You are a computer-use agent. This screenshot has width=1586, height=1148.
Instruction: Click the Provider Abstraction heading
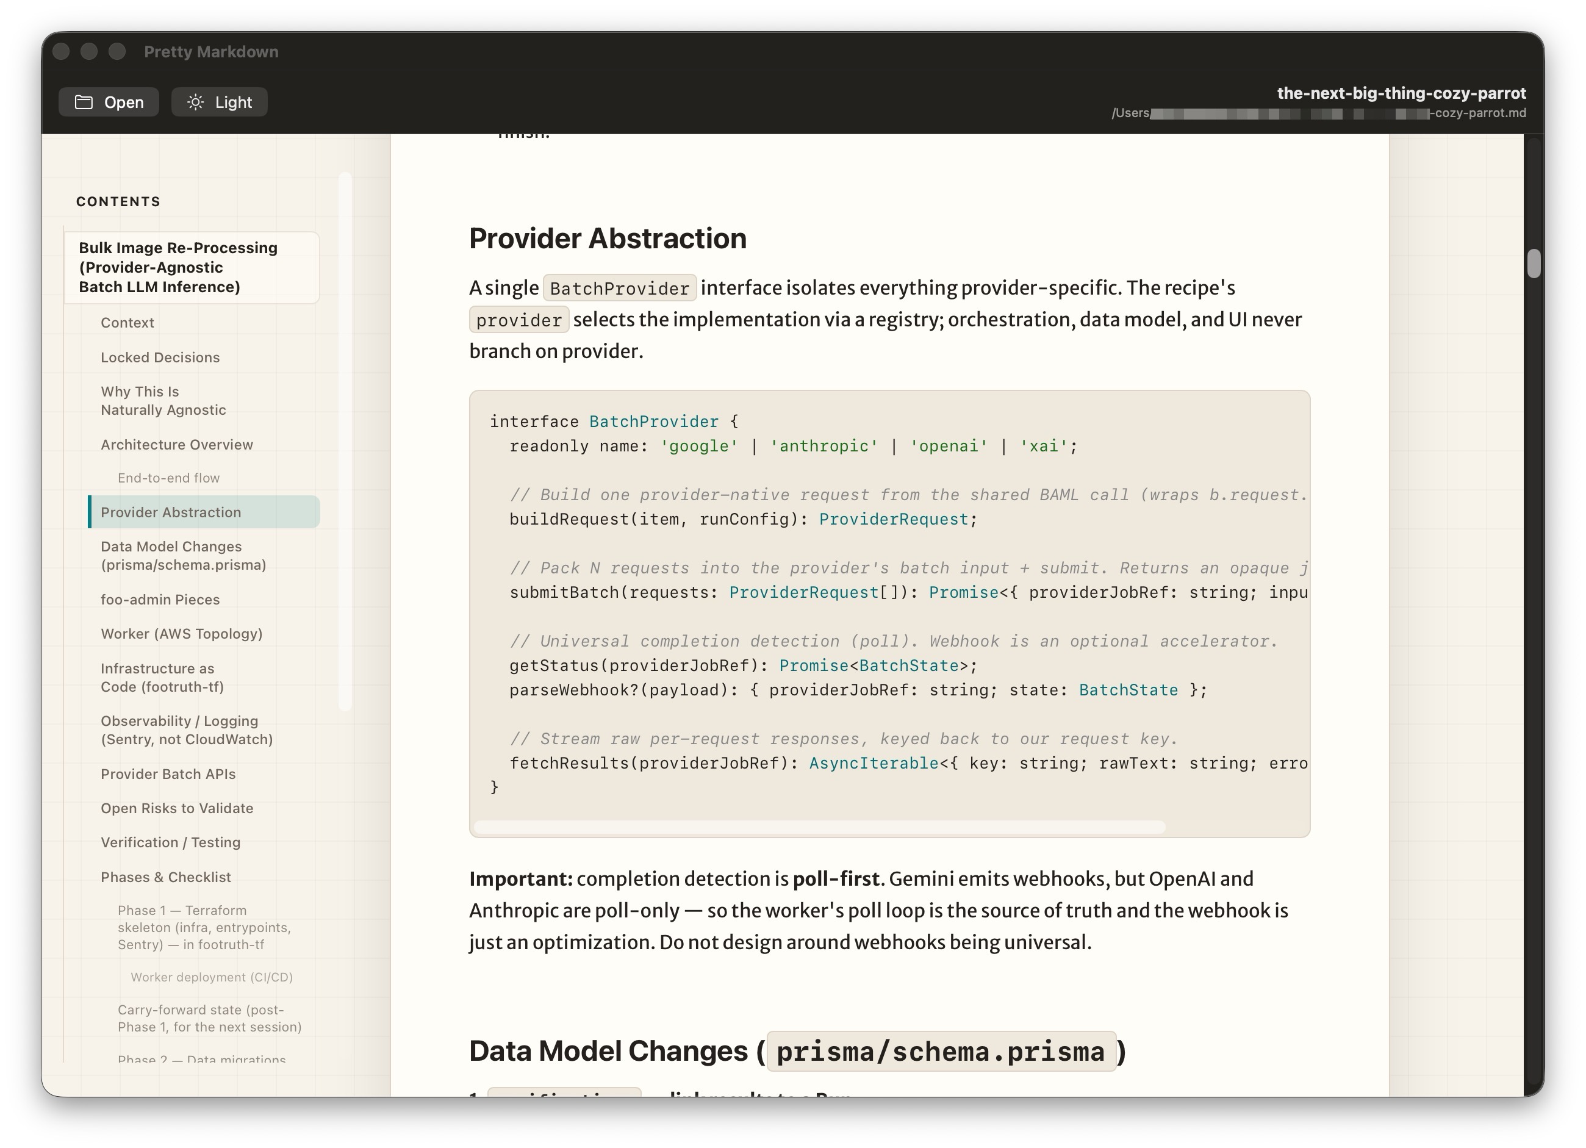tap(608, 239)
